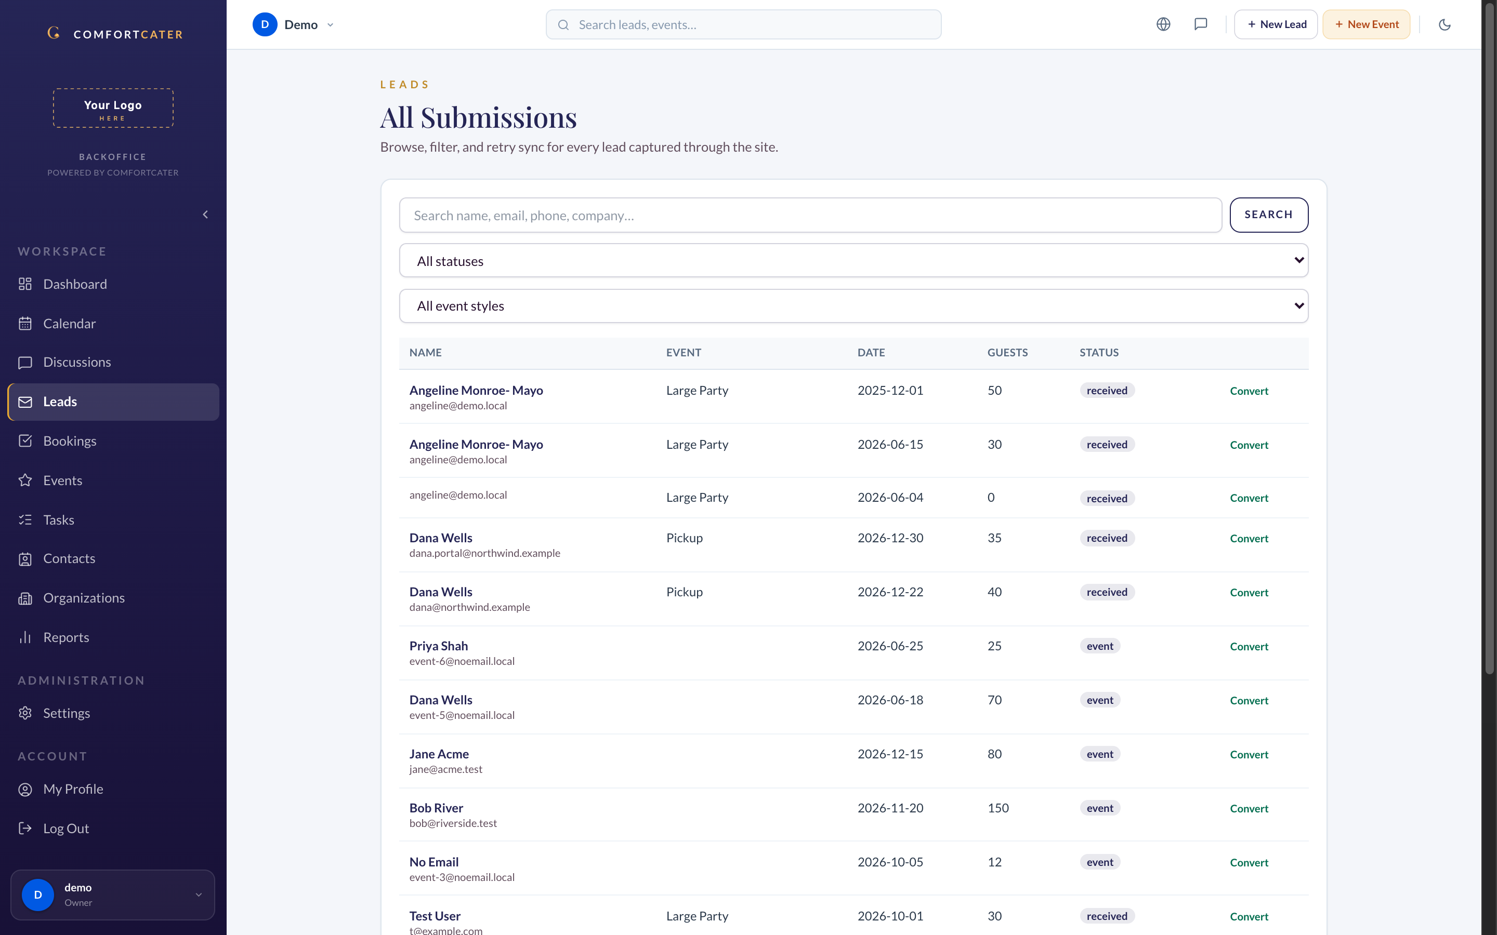
Task: Open the Reports bar chart icon
Action: pos(25,637)
